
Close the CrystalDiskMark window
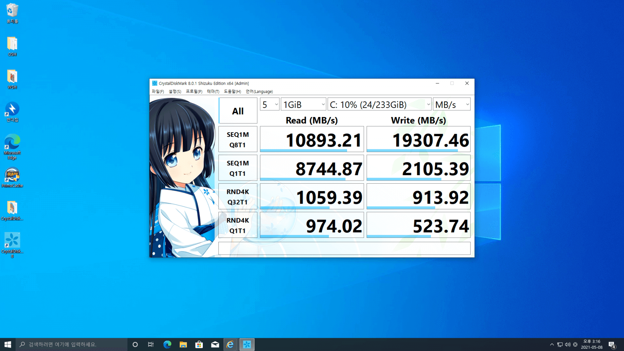[467, 83]
